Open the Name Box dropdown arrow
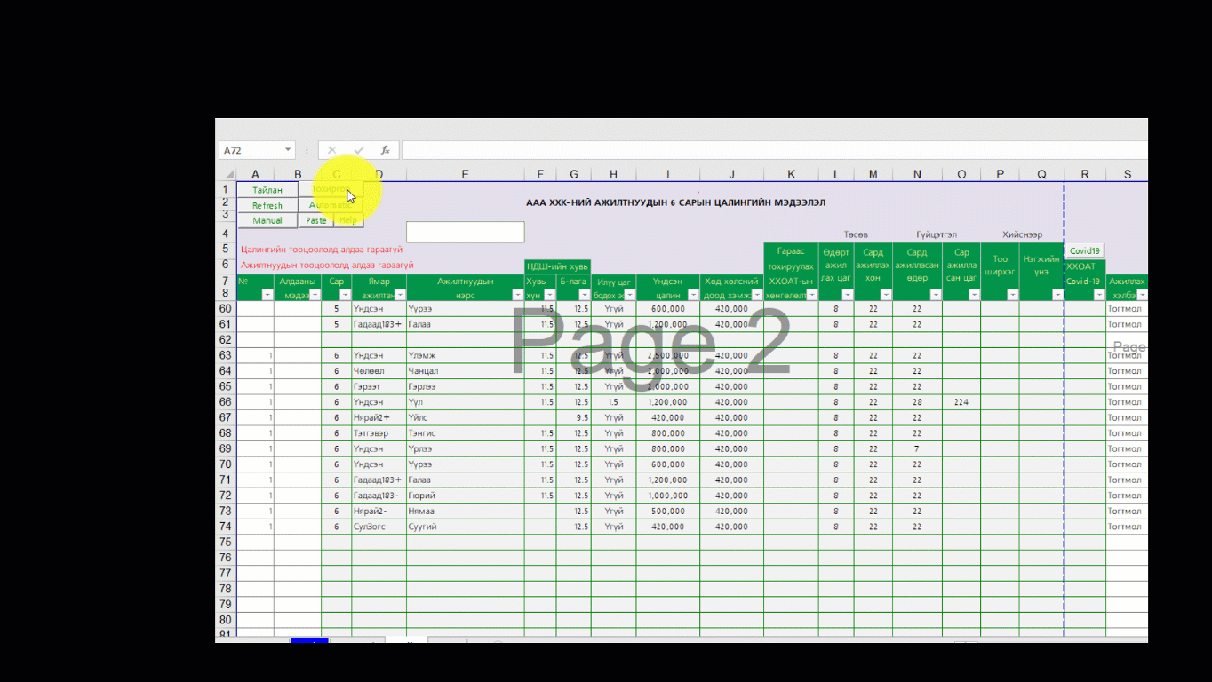The image size is (1212, 682). [288, 151]
